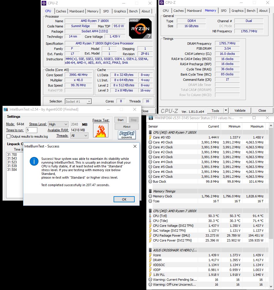Enable Output results to results.log checkbox

8,136
